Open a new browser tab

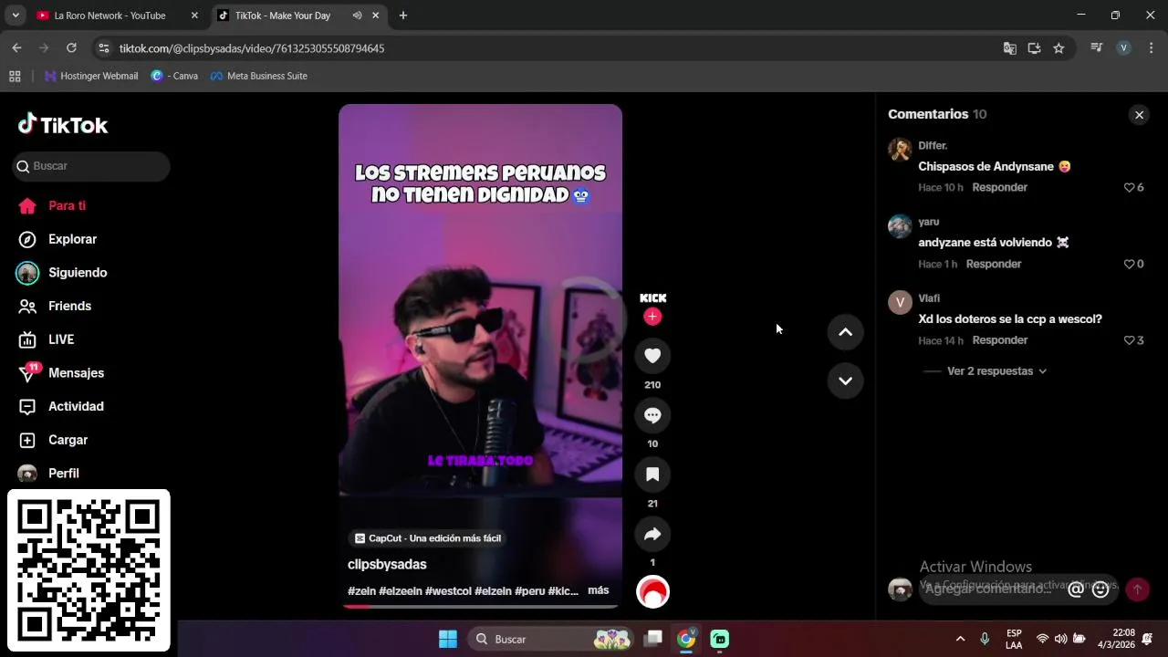coord(403,16)
